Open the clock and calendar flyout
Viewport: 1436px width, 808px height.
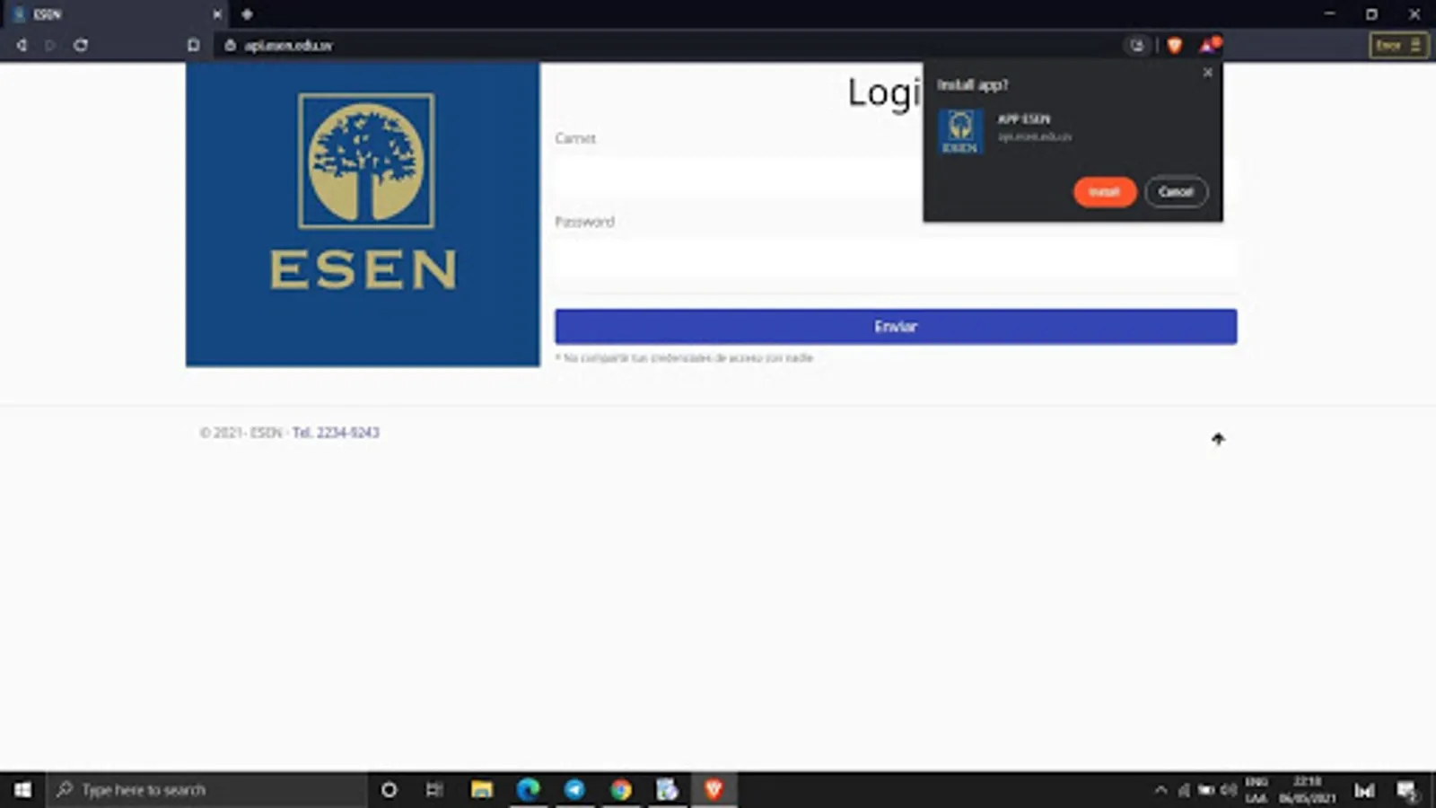[x=1308, y=790]
